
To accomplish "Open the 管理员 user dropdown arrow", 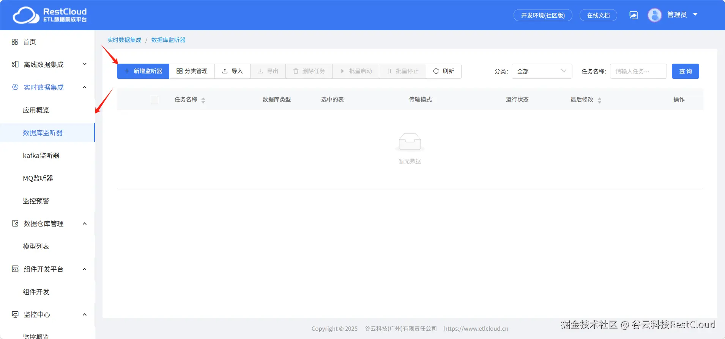I will [695, 14].
